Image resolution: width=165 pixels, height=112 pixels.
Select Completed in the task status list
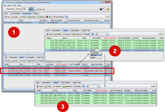(x=96, y=53)
